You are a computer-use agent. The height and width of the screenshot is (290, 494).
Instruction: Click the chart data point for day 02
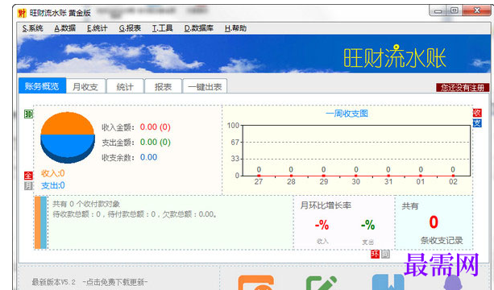click(453, 176)
